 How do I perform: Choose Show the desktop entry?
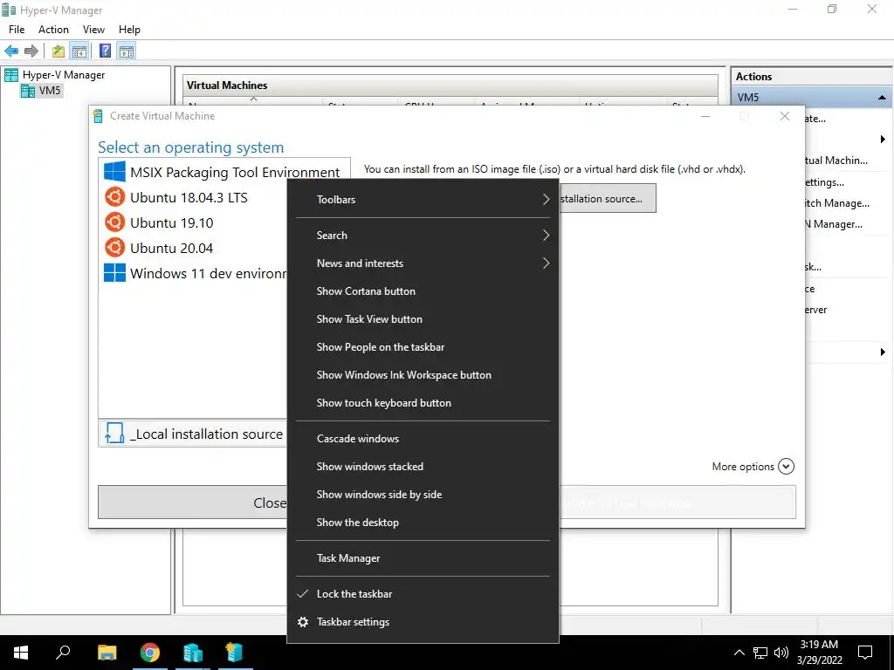423,523
